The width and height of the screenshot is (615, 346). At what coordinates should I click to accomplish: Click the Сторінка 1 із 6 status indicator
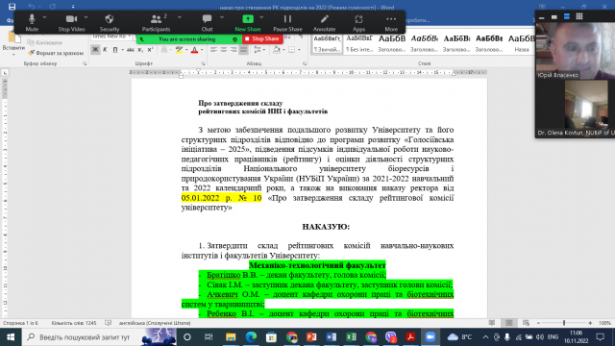21,323
